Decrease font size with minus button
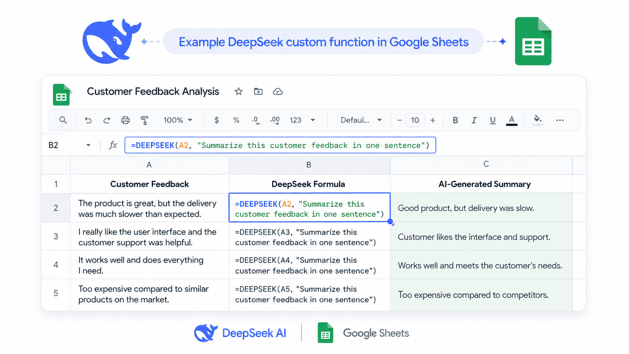Image resolution: width=629 pixels, height=354 pixels. 400,120
